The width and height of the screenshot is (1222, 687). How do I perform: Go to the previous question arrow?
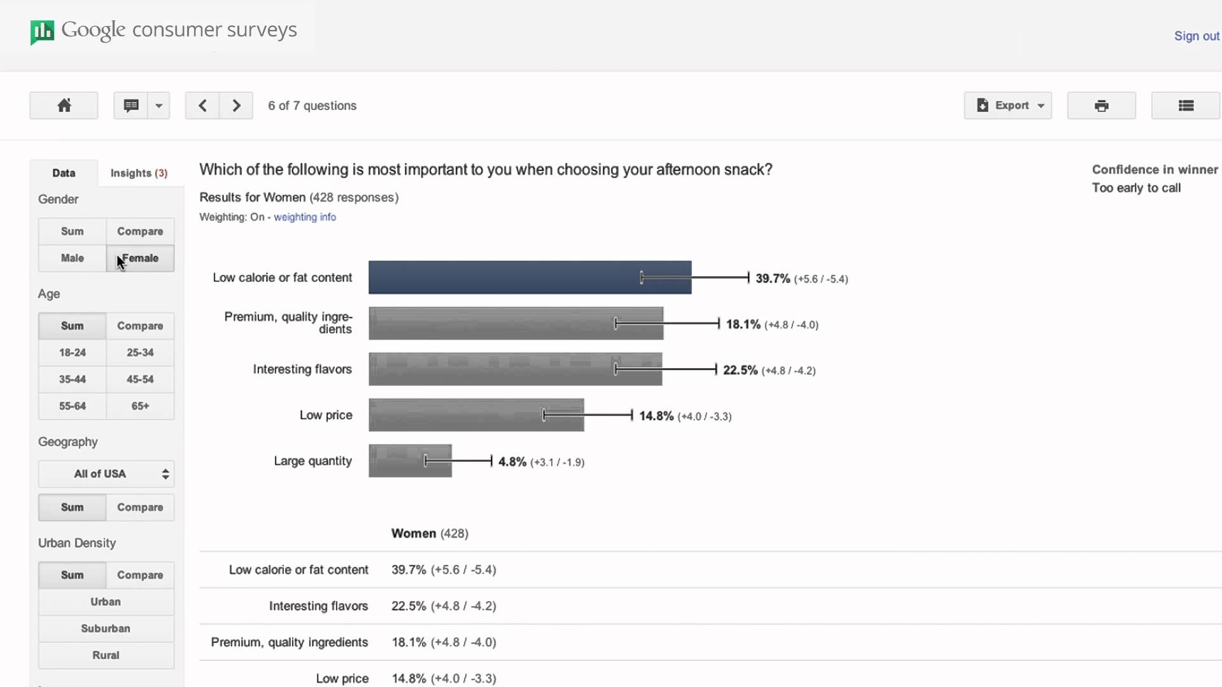tap(202, 105)
